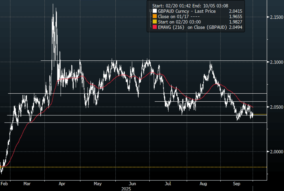The width and height of the screenshot is (284, 191).
Task: Click the white GBPAUD Curncy color swatch
Action: click(154, 11)
